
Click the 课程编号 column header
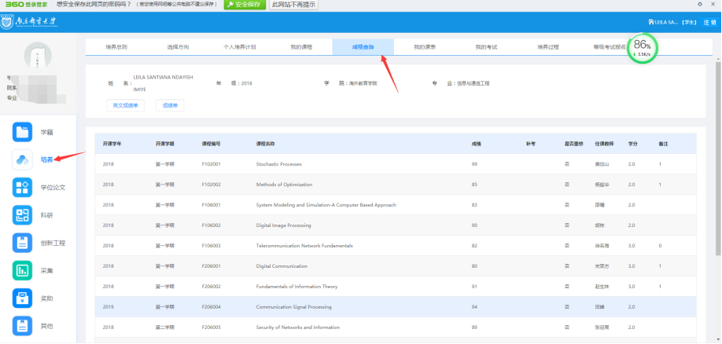pos(211,144)
